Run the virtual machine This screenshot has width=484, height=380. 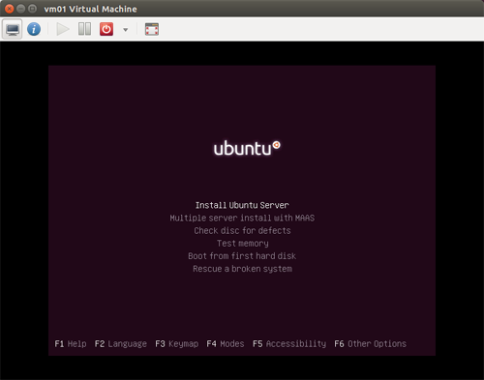pos(63,29)
